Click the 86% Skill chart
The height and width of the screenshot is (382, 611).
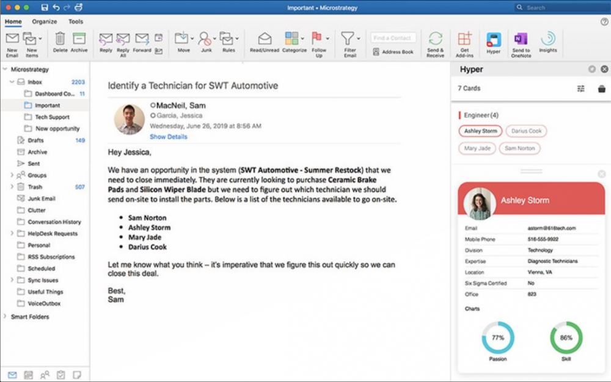pyautogui.click(x=566, y=337)
